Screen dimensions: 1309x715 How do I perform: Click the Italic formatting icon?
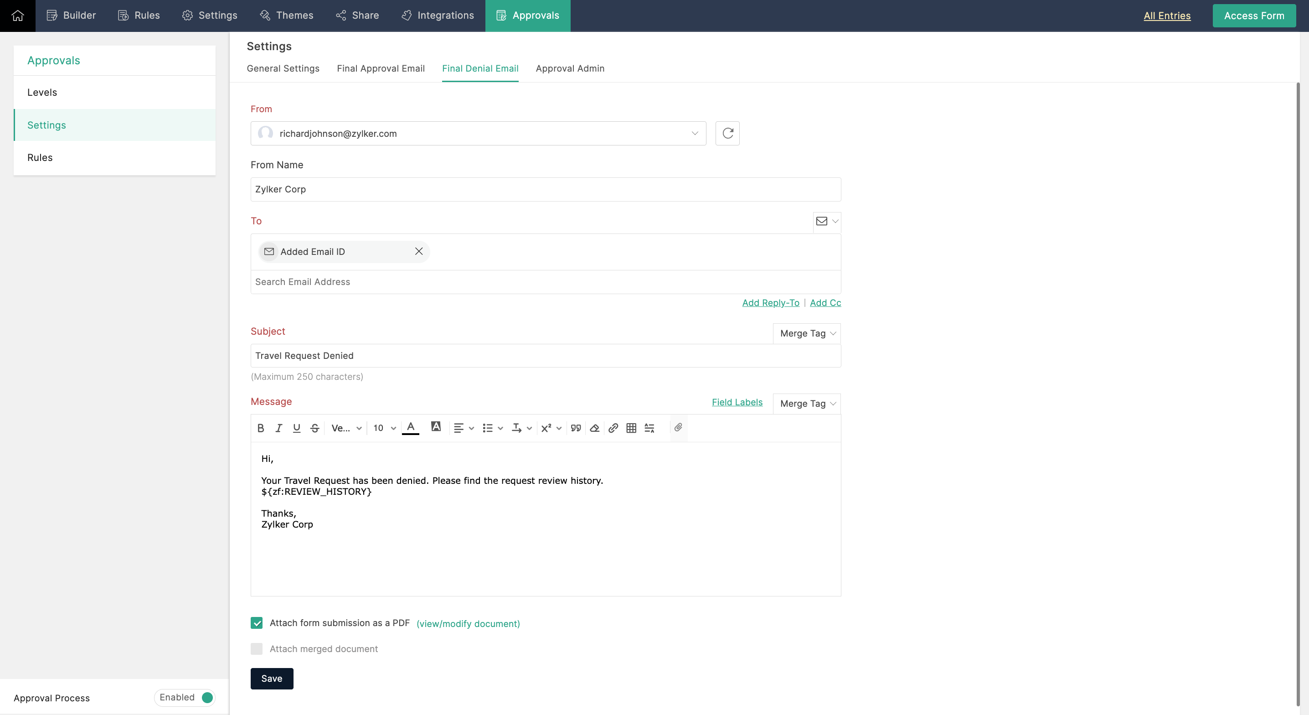(x=279, y=428)
